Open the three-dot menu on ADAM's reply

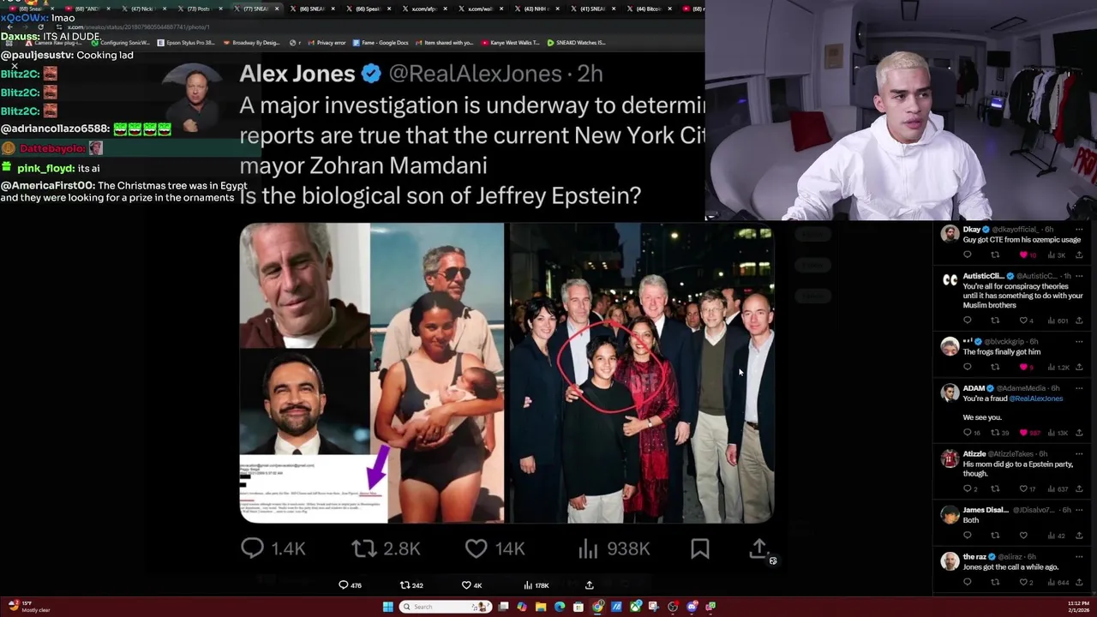1080,388
